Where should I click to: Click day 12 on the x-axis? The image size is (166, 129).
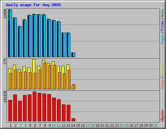click(63, 125)
